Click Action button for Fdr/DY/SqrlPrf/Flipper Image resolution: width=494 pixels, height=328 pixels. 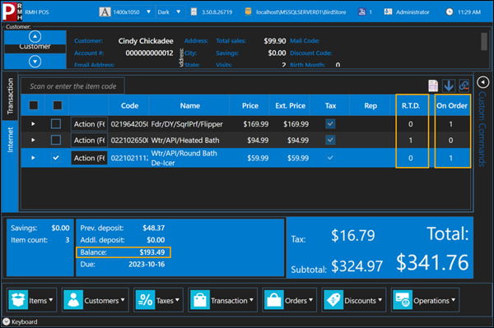tap(89, 124)
